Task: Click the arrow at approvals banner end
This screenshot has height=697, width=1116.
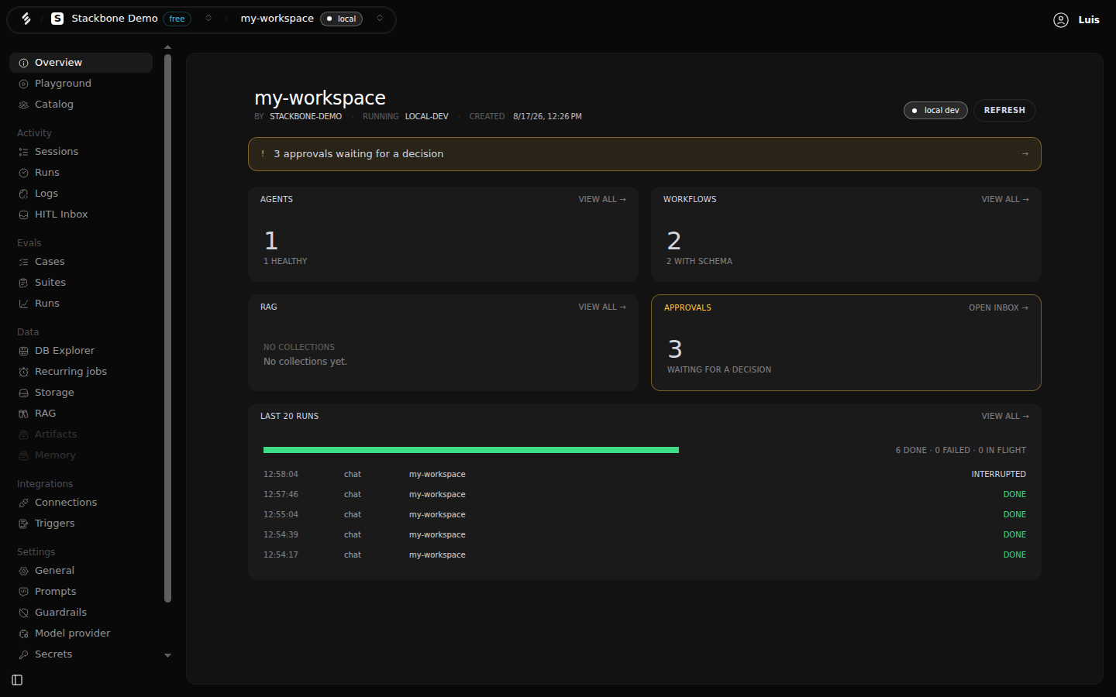Action: pyautogui.click(x=1025, y=154)
